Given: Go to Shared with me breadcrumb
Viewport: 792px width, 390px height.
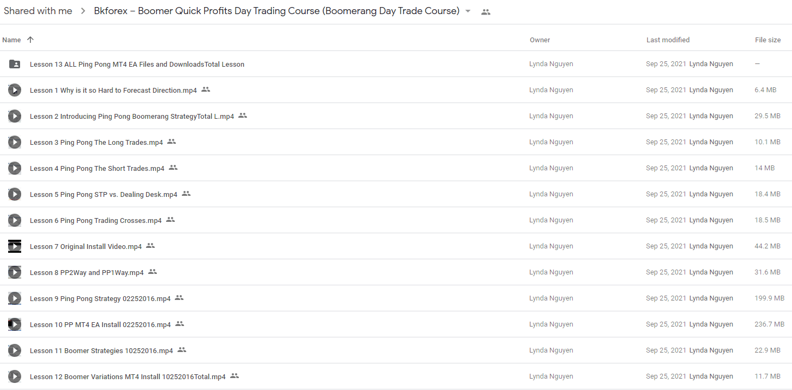Looking at the screenshot, I should (38, 11).
